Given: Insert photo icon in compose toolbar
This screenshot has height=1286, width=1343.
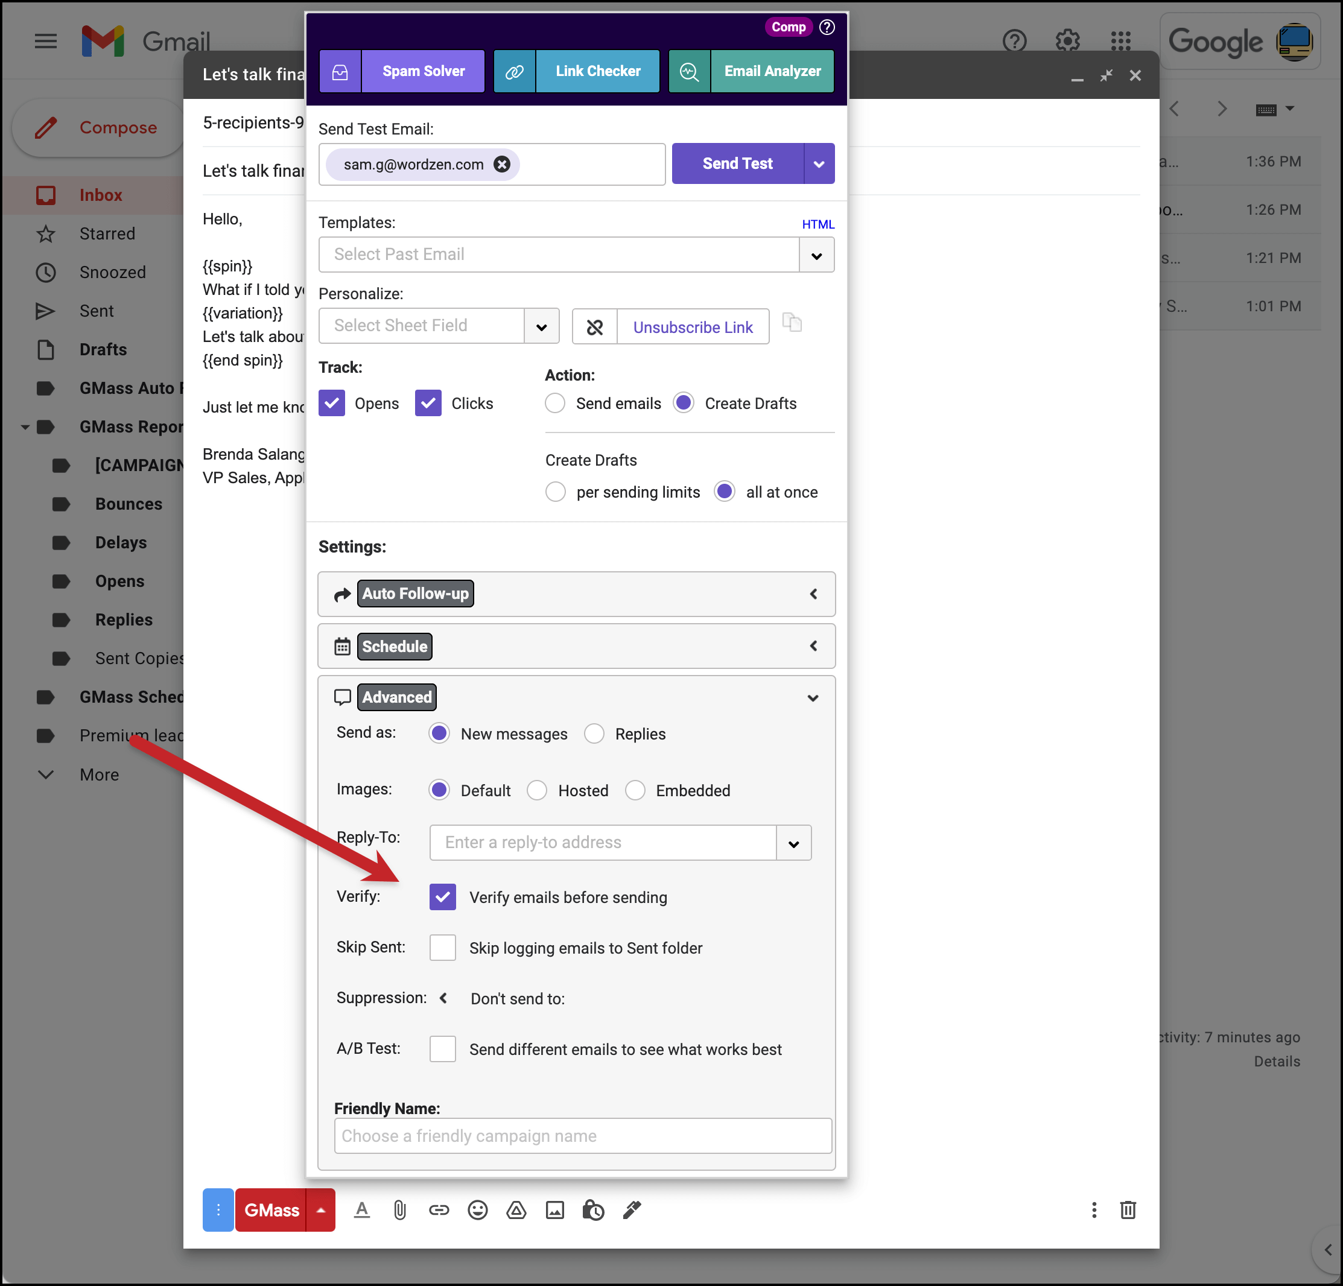Looking at the screenshot, I should click(x=555, y=1210).
